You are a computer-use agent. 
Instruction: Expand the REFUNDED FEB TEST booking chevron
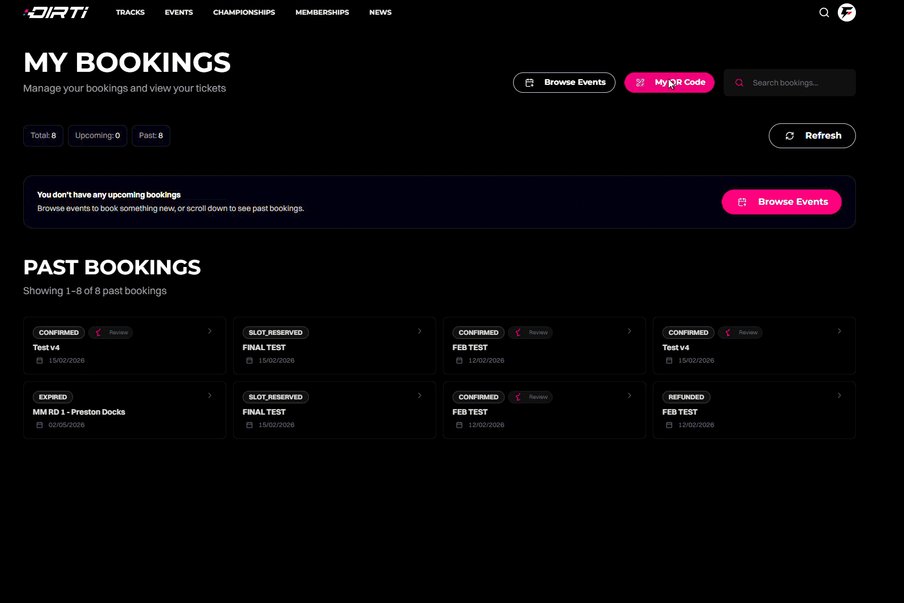pyautogui.click(x=840, y=395)
